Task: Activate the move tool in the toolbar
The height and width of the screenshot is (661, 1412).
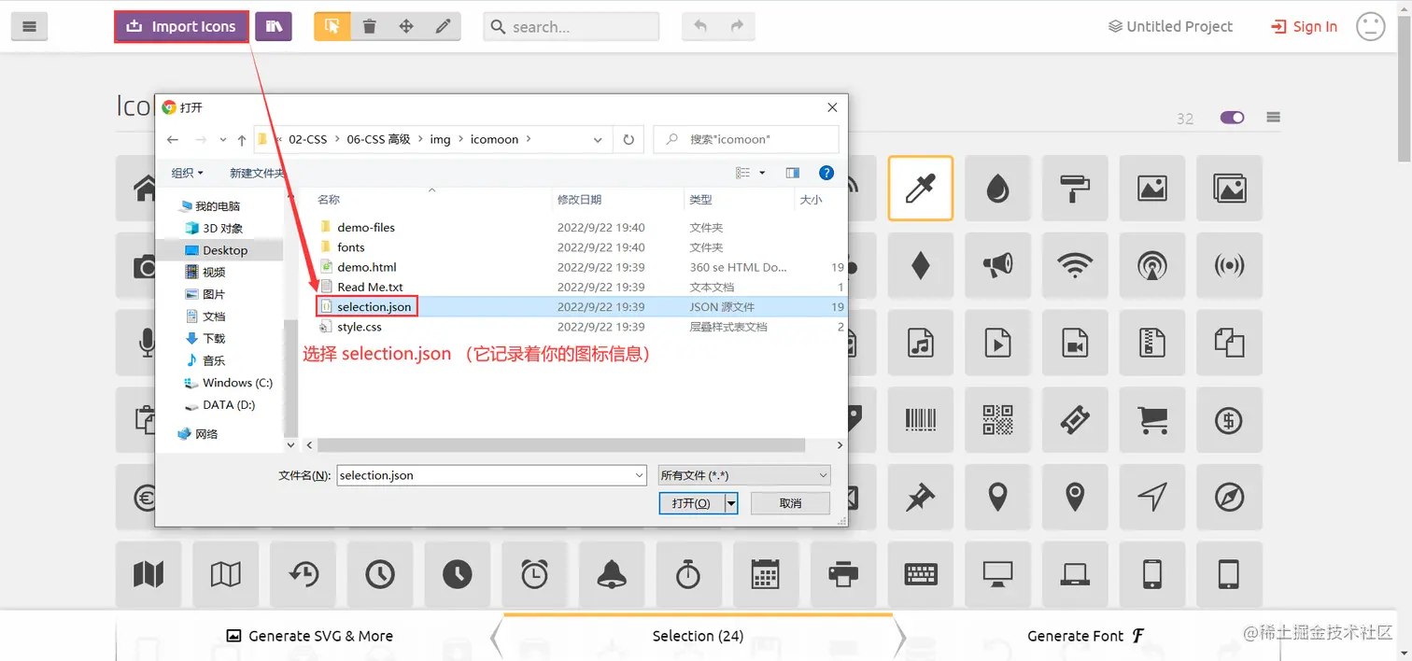Action: pos(405,26)
